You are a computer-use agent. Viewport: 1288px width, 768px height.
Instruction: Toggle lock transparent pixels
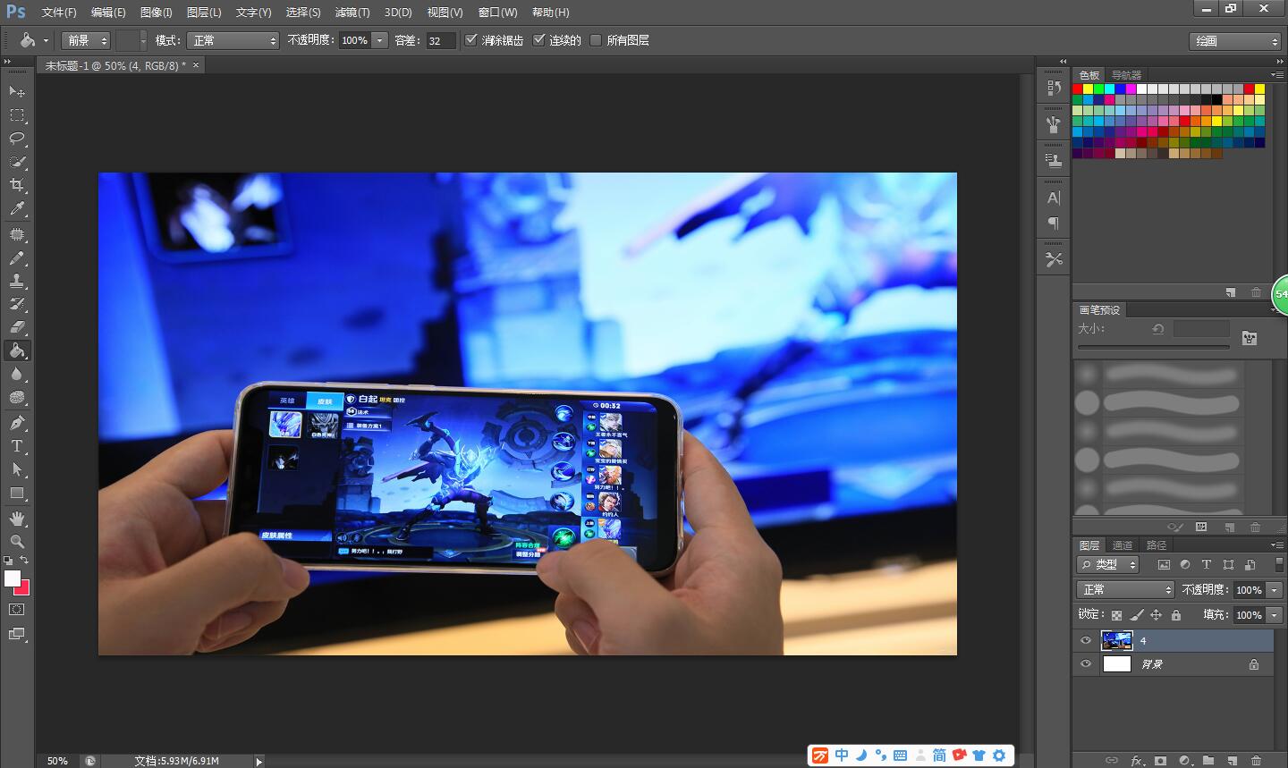click(x=1116, y=615)
